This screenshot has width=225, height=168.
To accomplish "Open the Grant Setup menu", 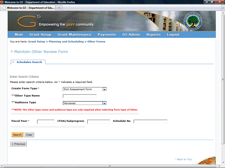I will [40, 35].
